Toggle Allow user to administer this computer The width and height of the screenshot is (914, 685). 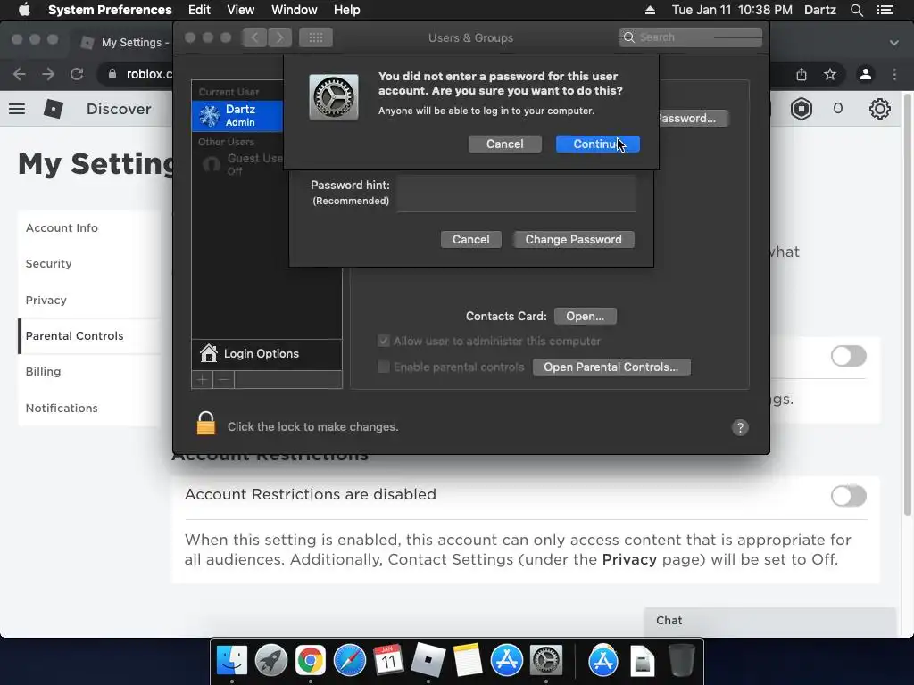(x=384, y=341)
